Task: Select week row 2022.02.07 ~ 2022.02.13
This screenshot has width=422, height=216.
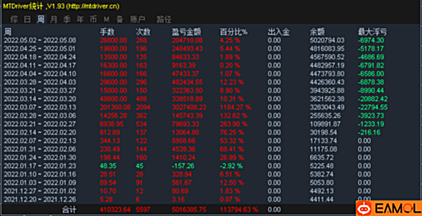Action: pyautogui.click(x=211, y=141)
